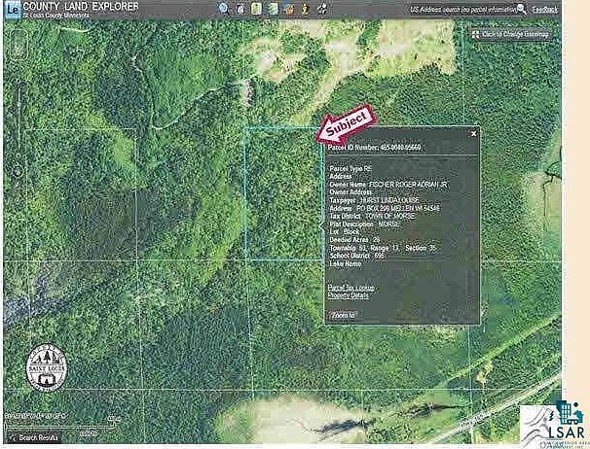Screen dimensions: 590x449
Task: Click the small icon beside Search Results
Action: tap(12, 439)
